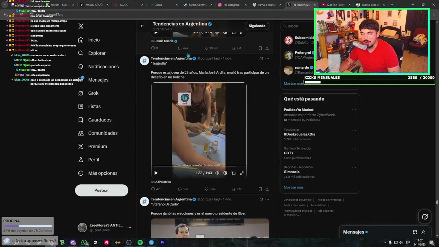Open GOTY trend options menu
The width and height of the screenshot is (439, 247).
point(354,149)
